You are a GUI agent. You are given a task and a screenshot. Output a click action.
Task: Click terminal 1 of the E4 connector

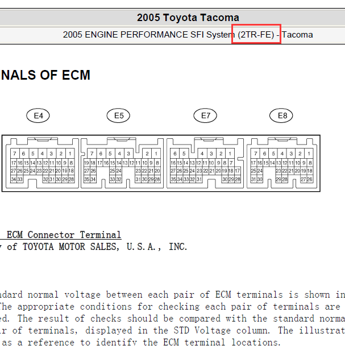(x=70, y=153)
